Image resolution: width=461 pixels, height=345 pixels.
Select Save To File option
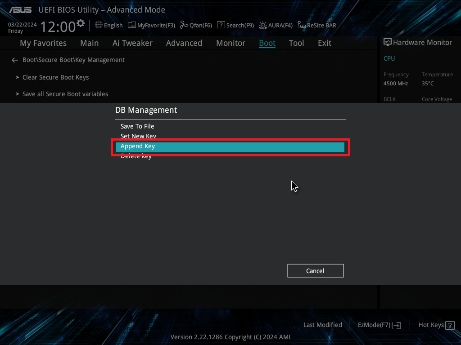point(137,126)
